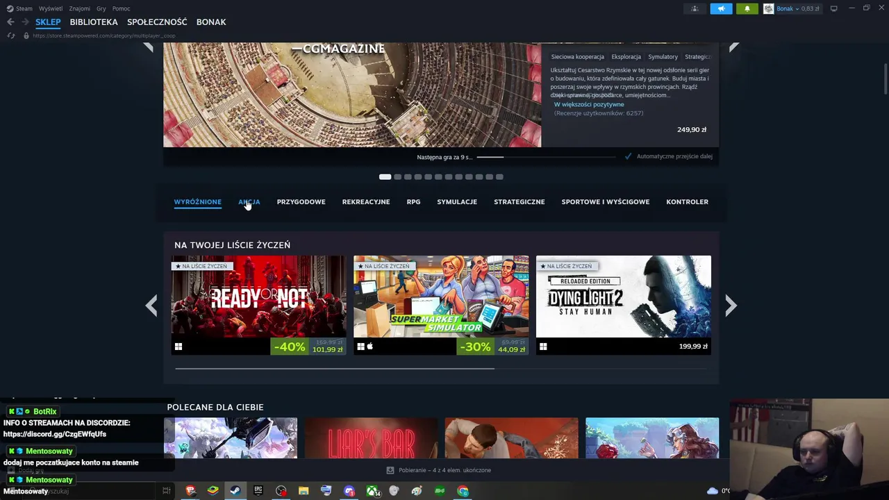The width and height of the screenshot is (889, 500).
Task: Open the featured colosseum game image
Action: click(x=352, y=94)
